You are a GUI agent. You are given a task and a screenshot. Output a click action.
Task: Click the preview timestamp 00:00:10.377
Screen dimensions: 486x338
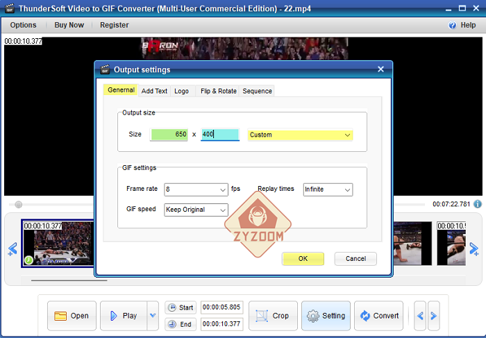point(23,41)
